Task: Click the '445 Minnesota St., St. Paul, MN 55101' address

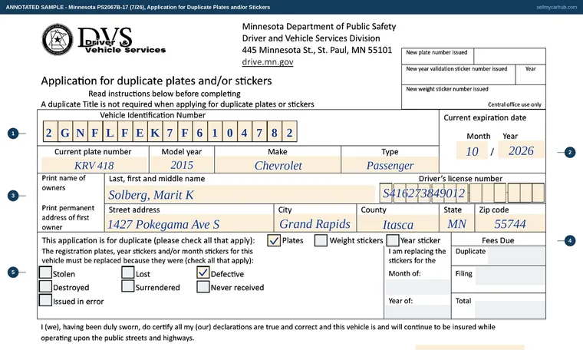Action: 317,50
